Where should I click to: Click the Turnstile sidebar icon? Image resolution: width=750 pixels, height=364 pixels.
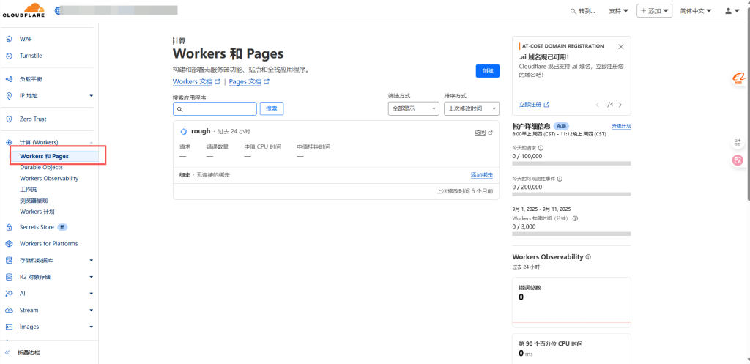9,56
